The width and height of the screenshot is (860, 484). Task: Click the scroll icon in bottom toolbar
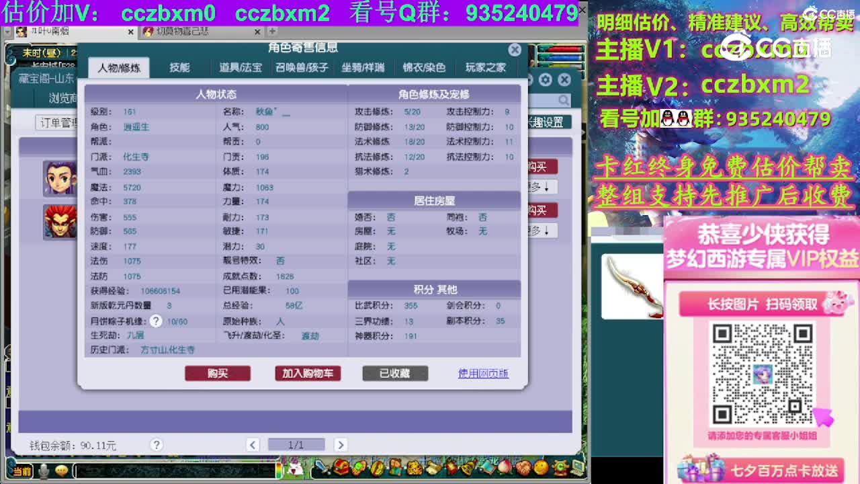point(433,467)
